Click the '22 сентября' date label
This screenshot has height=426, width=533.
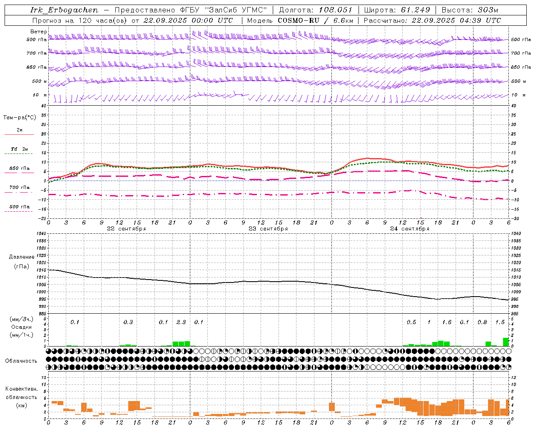click(127, 229)
